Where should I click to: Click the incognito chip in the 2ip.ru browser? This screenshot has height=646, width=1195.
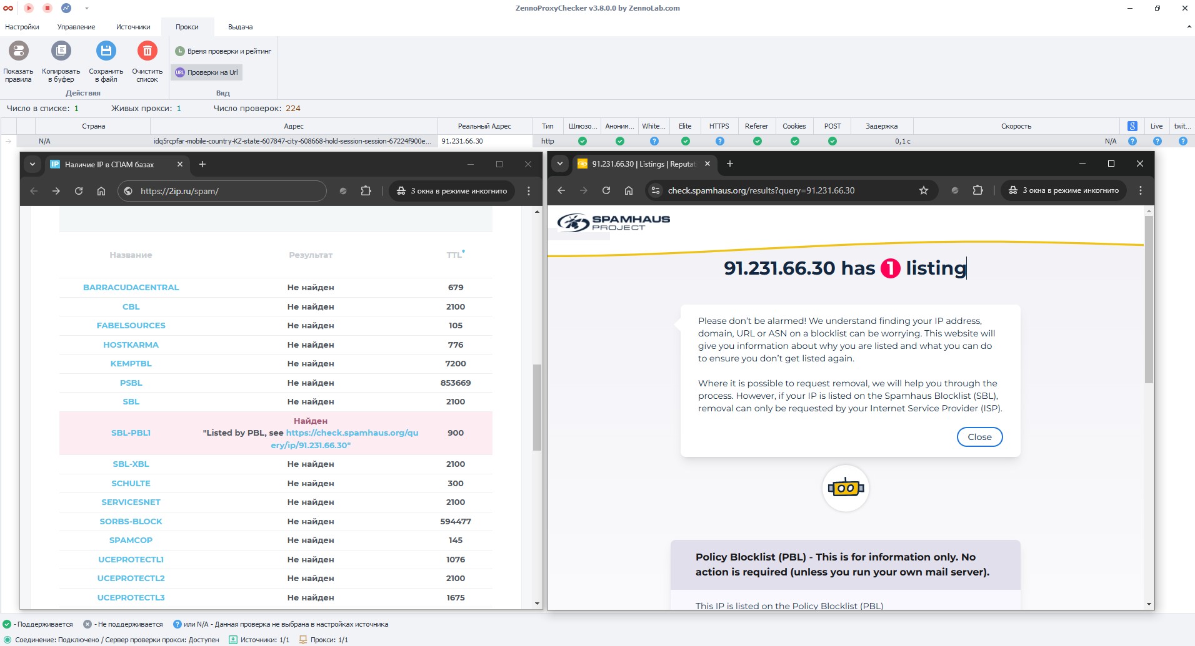[x=452, y=191]
